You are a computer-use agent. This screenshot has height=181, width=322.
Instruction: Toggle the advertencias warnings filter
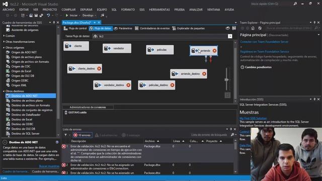[106, 135]
